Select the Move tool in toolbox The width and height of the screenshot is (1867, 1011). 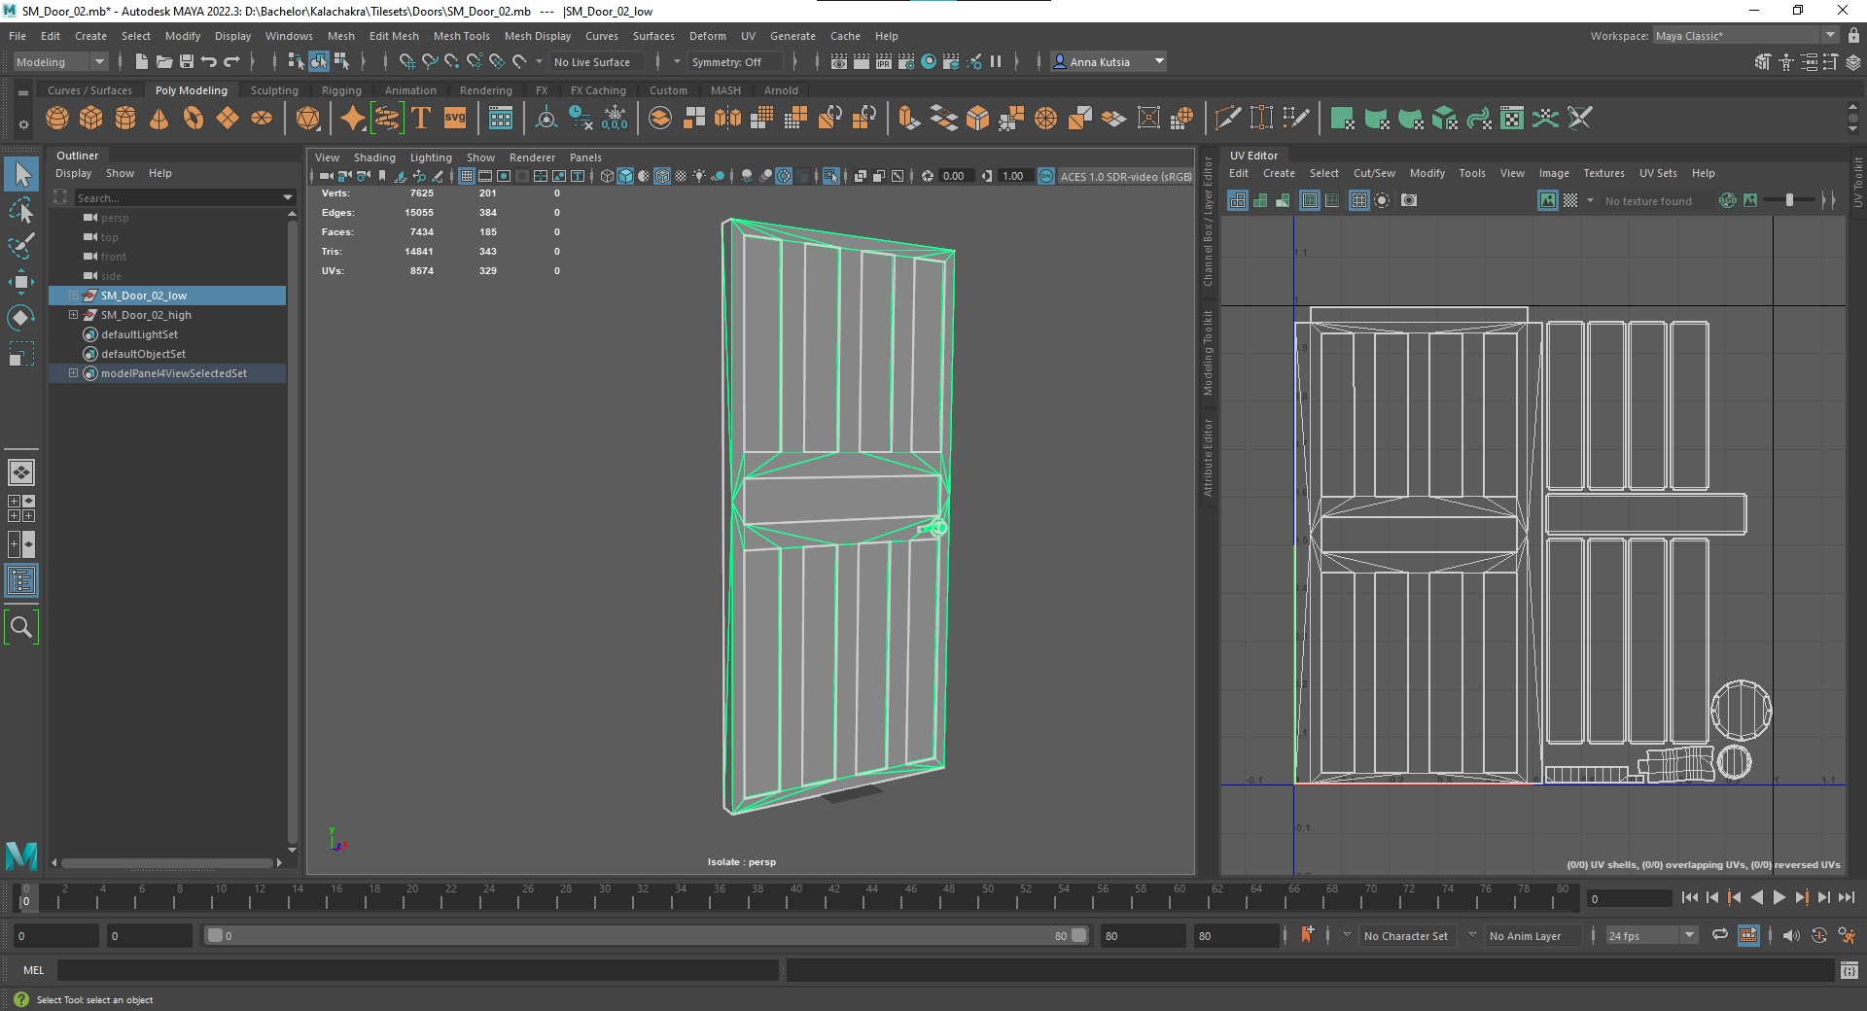tap(21, 282)
